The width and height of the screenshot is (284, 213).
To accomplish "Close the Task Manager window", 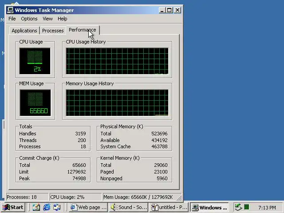I will coord(177,10).
